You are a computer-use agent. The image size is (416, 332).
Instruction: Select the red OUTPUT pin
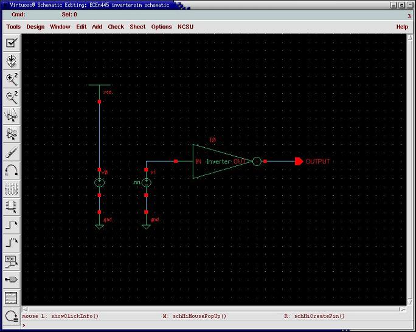coord(299,162)
